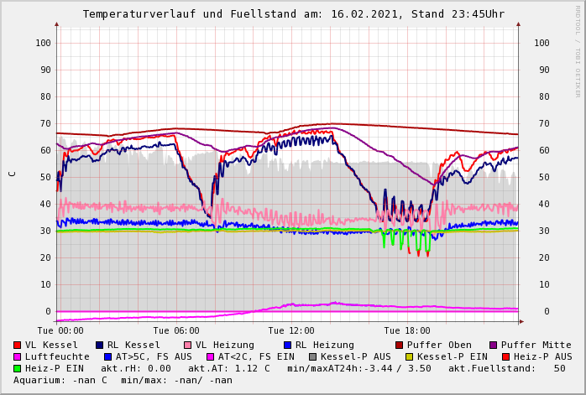The width and height of the screenshot is (586, 395).
Task: Select the Tue 18:00 time axis label
Action: coord(407,330)
